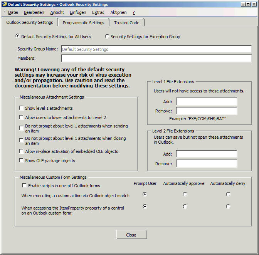Select Automatically approve for custom action execution

click(x=185, y=194)
